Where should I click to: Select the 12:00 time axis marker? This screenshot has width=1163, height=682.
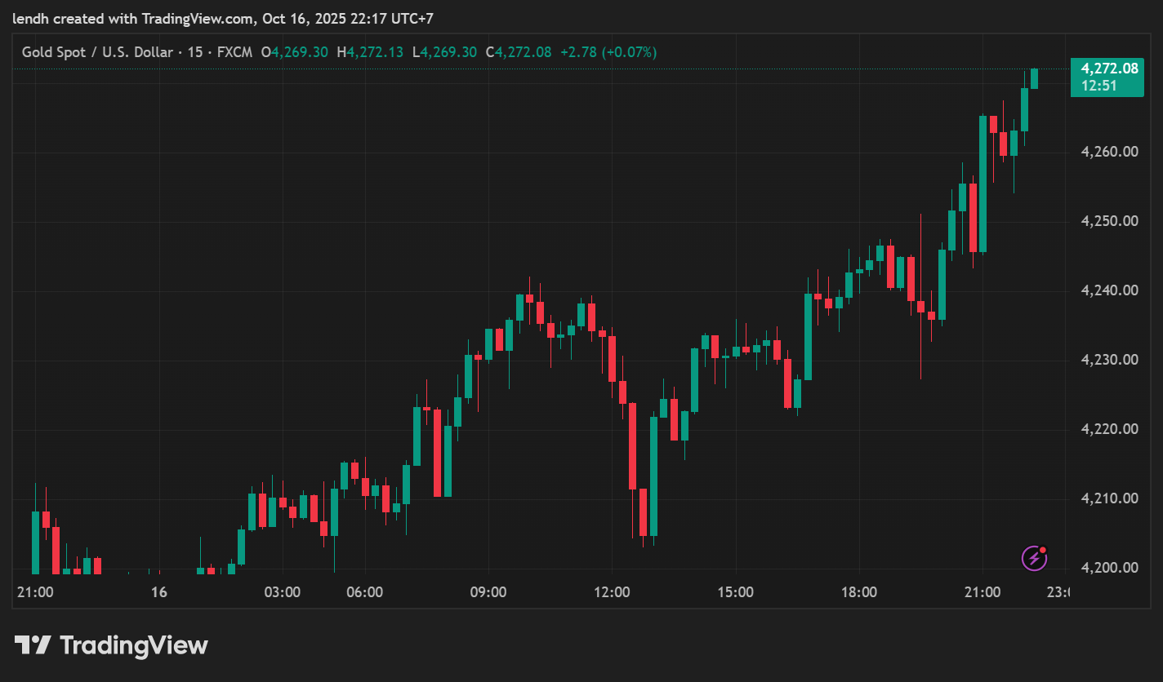tap(612, 593)
